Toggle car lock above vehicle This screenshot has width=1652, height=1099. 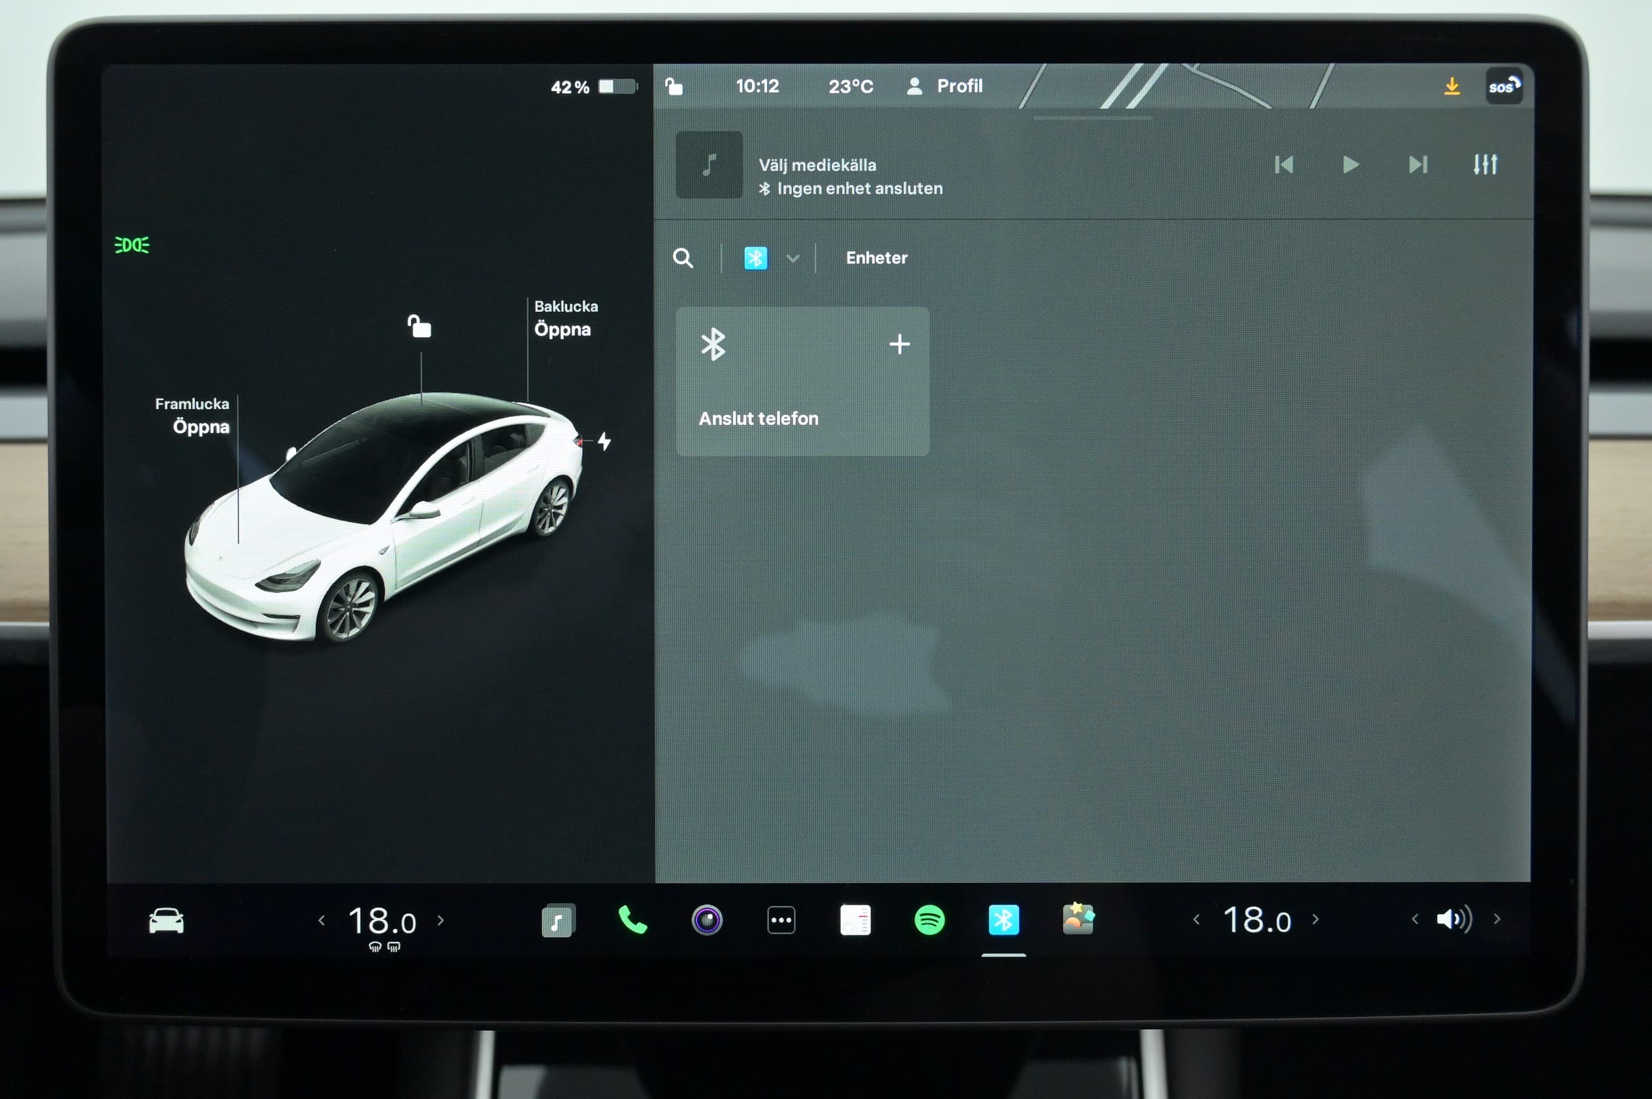click(419, 326)
